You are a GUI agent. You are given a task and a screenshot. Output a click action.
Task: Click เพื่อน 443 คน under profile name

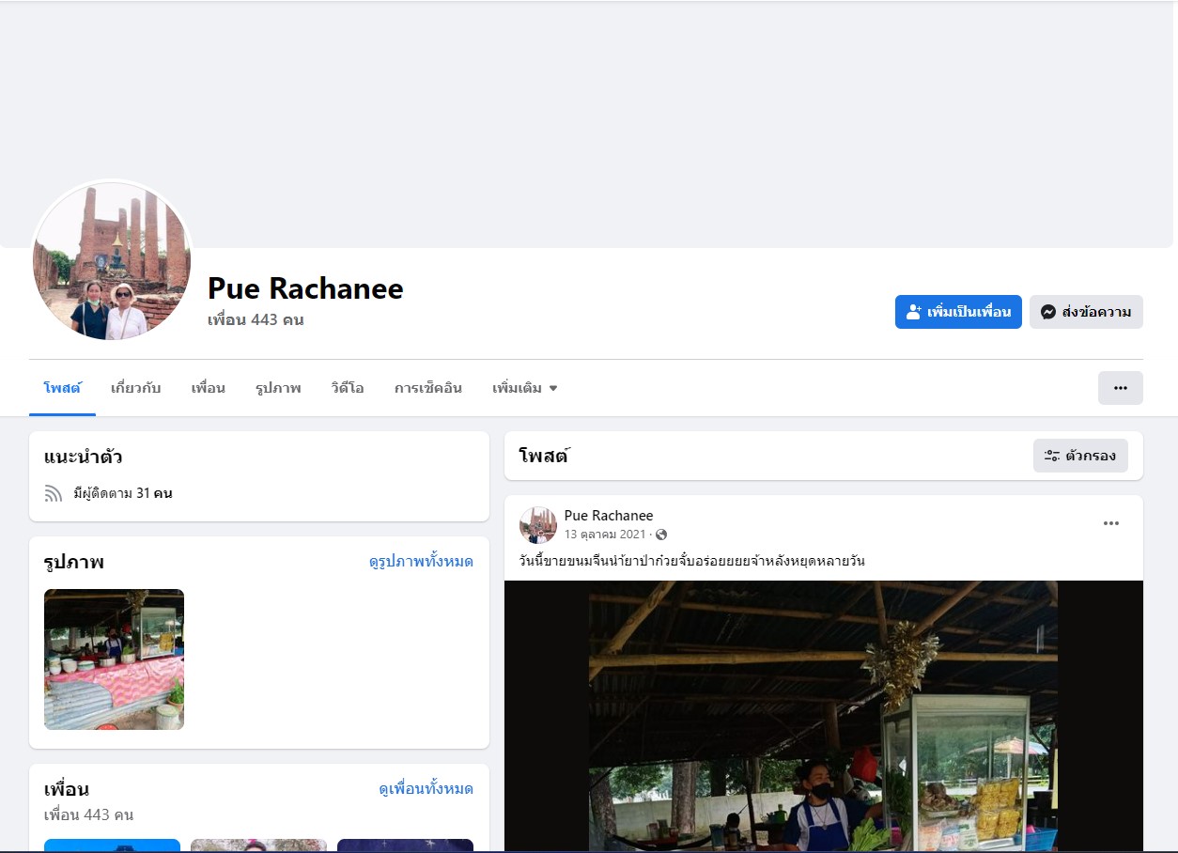(x=256, y=320)
